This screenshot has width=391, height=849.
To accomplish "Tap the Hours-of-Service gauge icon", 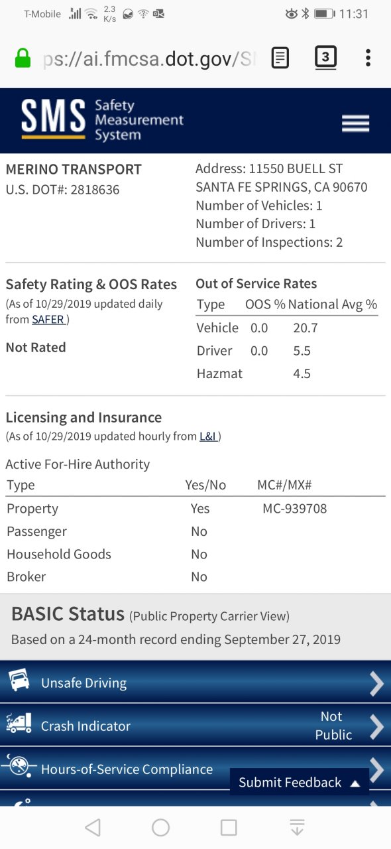I will click(19, 767).
